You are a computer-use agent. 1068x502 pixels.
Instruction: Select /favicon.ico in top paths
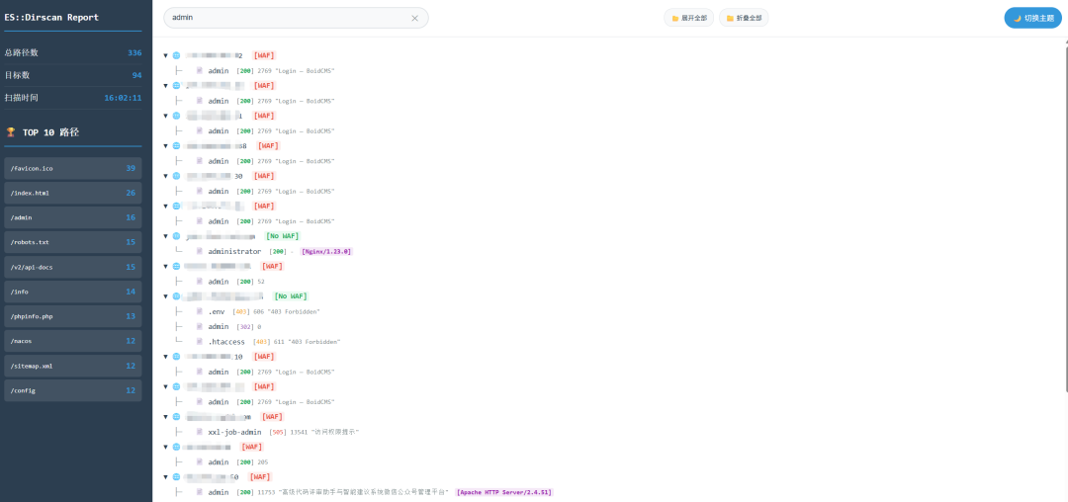(x=73, y=169)
